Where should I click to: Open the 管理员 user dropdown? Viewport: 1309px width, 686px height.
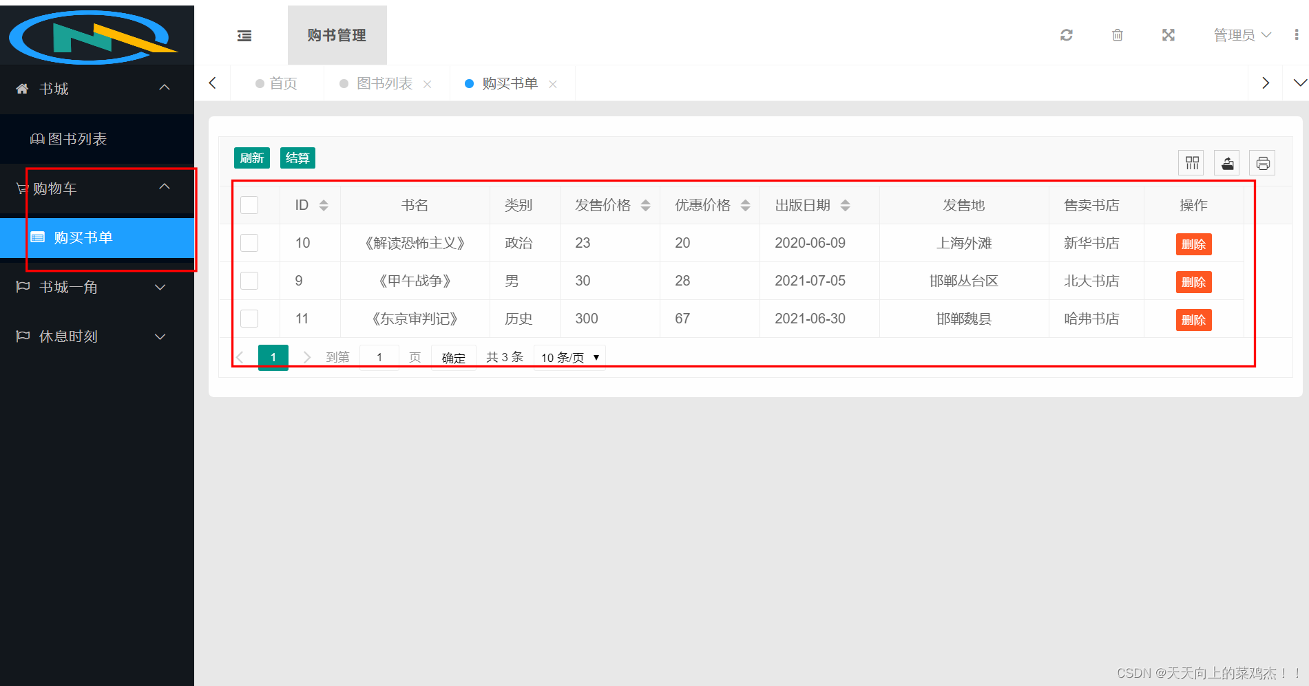[1242, 35]
